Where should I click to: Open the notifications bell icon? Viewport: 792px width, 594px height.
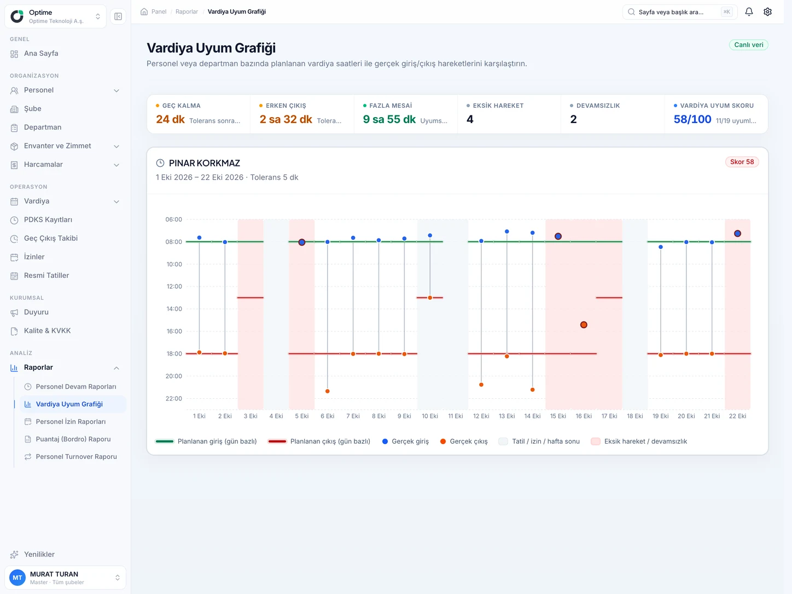point(749,11)
